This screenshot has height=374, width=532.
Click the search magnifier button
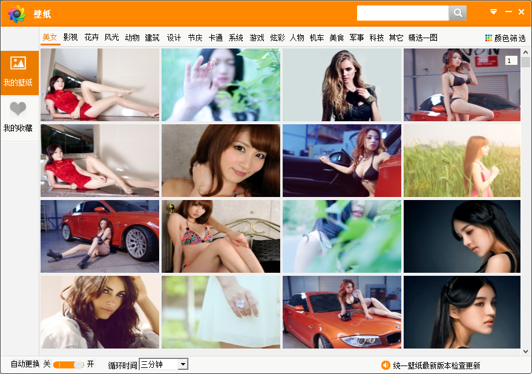click(458, 13)
